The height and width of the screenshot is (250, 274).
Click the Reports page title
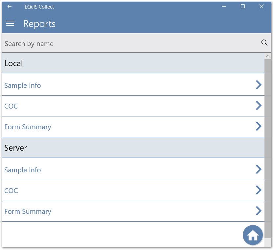(39, 23)
